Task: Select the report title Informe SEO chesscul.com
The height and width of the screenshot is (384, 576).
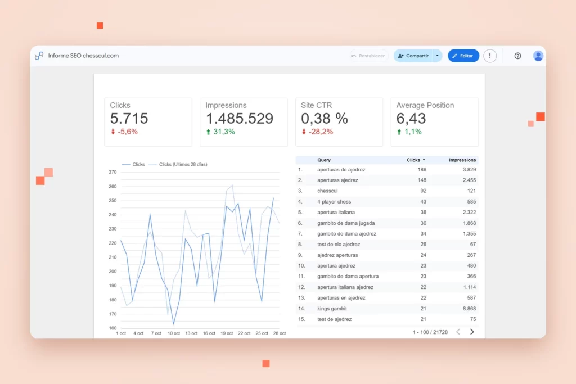Action: pos(83,56)
